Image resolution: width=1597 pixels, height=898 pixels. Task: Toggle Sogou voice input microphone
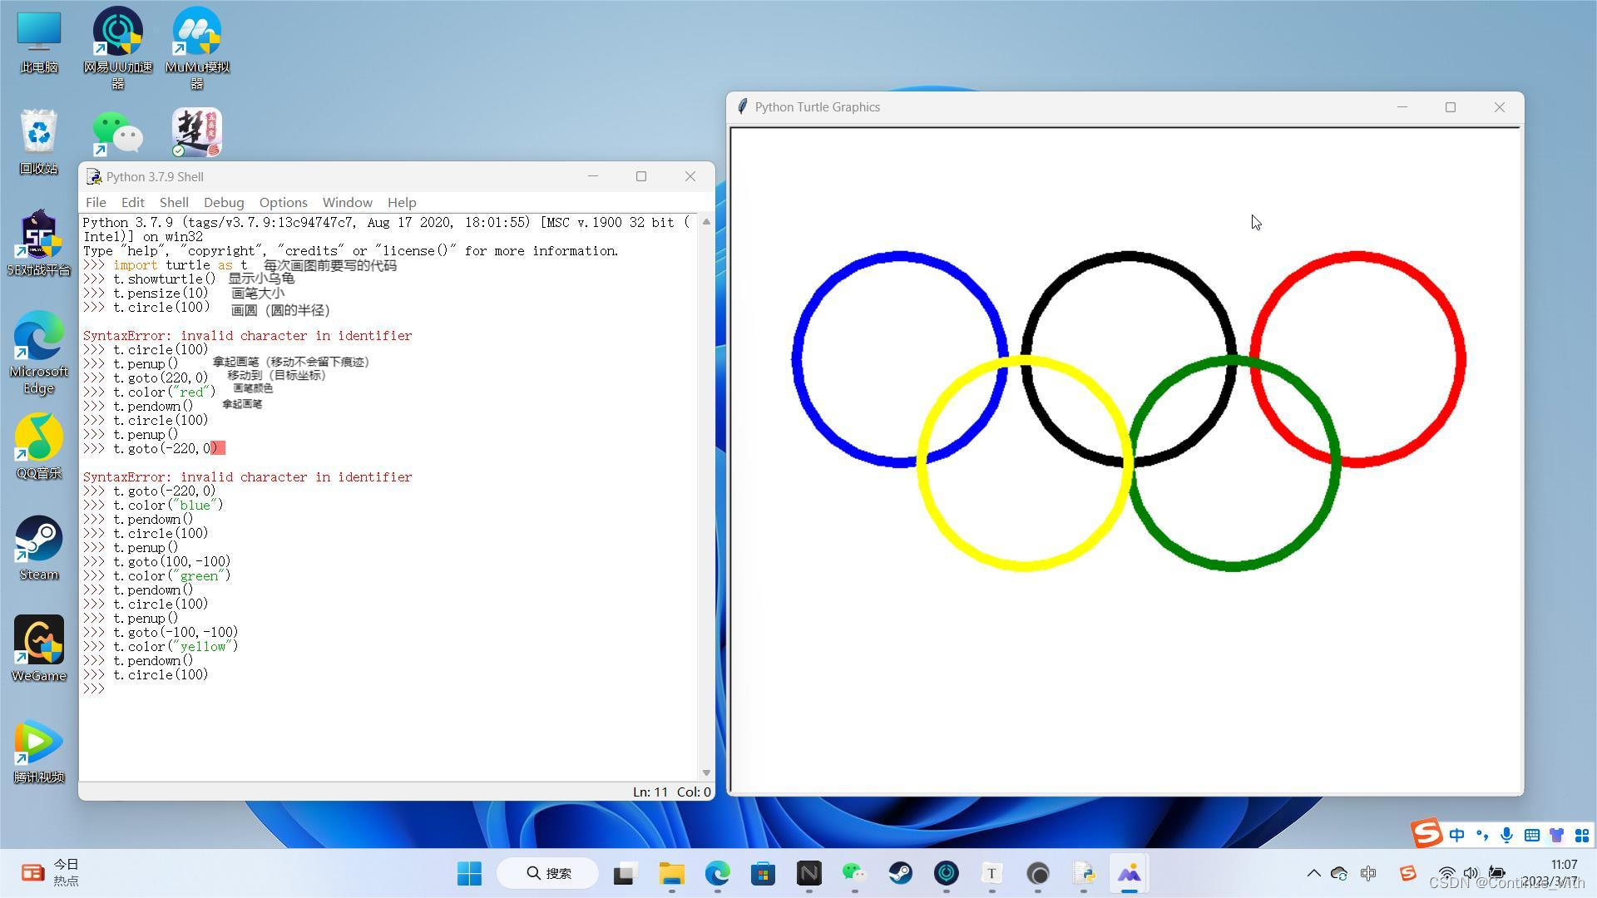(x=1506, y=835)
